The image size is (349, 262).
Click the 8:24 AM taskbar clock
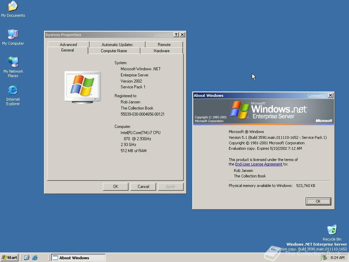[x=337, y=258]
